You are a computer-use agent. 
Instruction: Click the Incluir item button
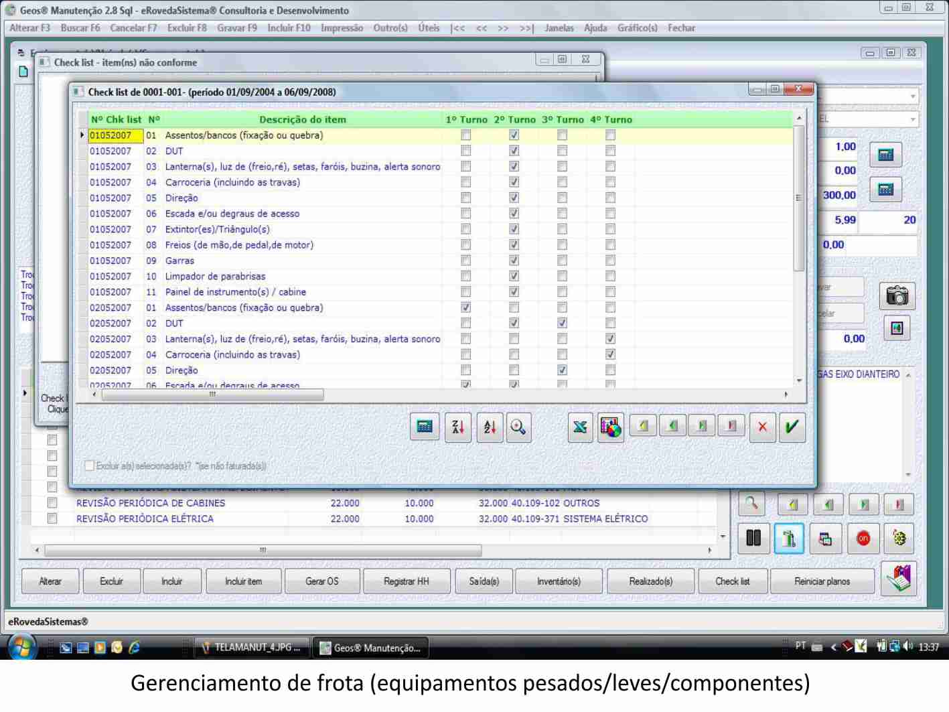pyautogui.click(x=244, y=581)
